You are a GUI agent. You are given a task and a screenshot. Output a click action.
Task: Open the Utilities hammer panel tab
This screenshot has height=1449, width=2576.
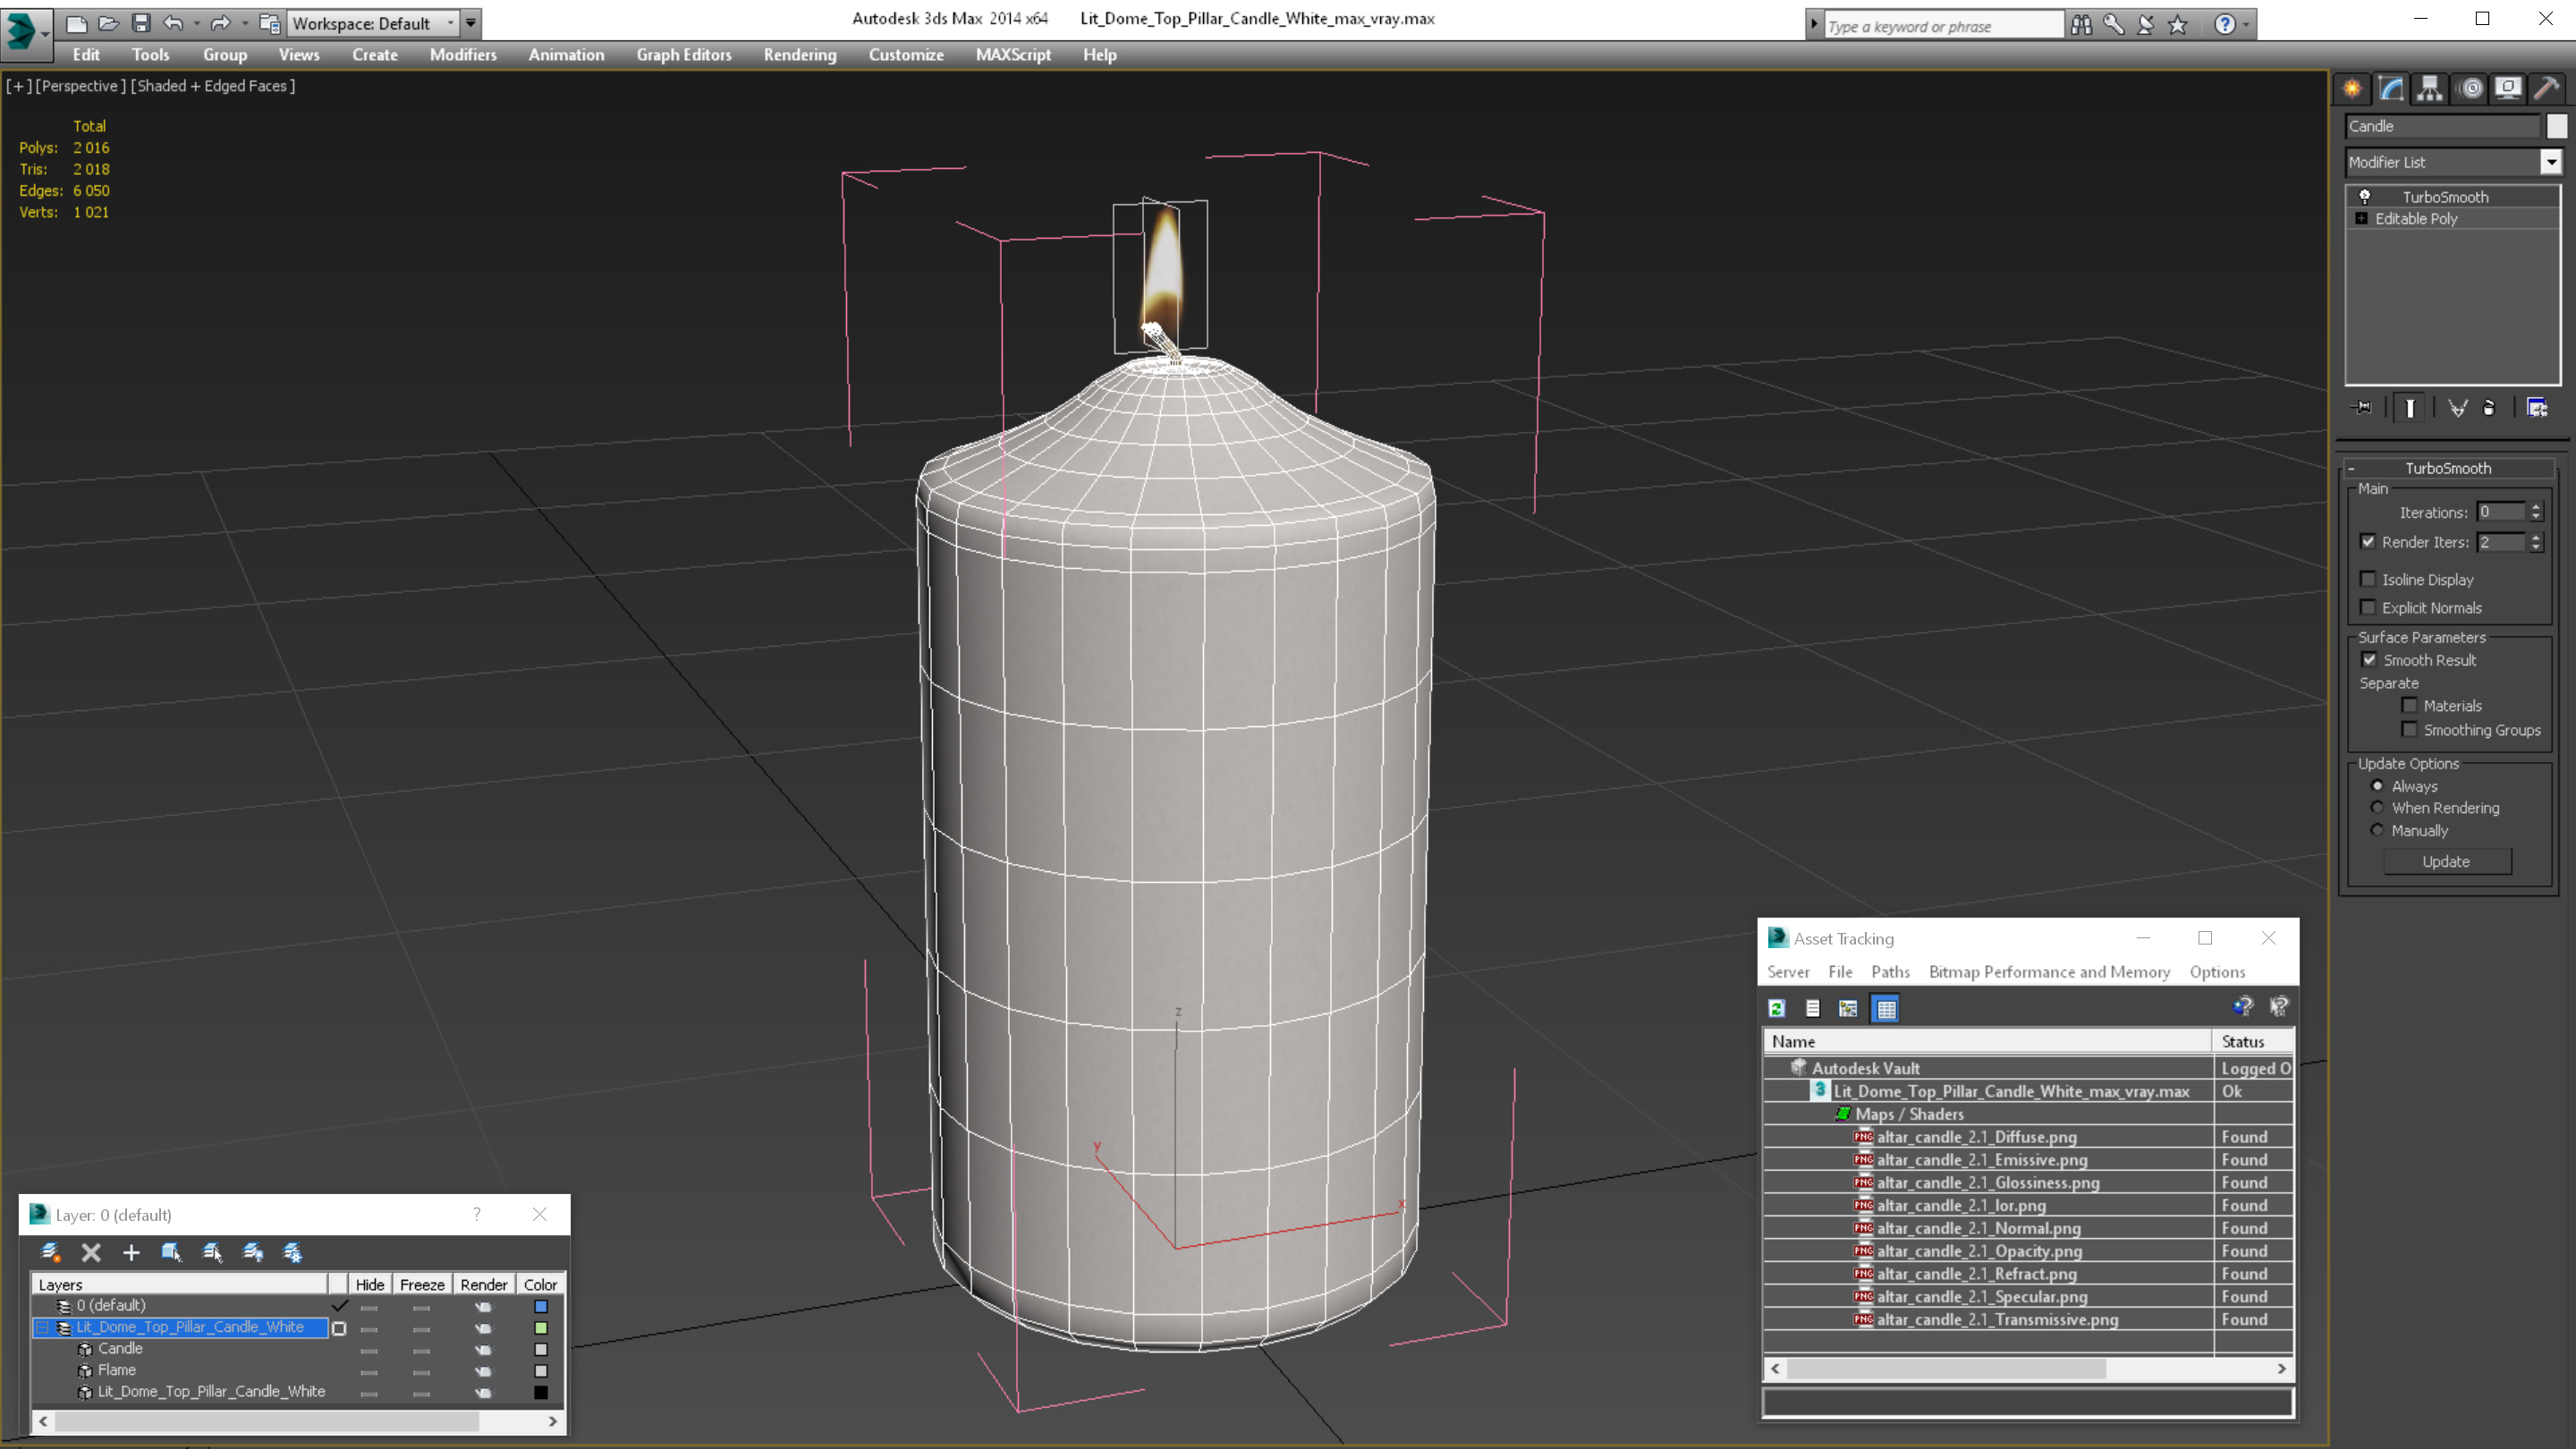tap(2547, 89)
